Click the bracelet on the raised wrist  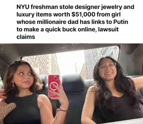click(62, 110)
